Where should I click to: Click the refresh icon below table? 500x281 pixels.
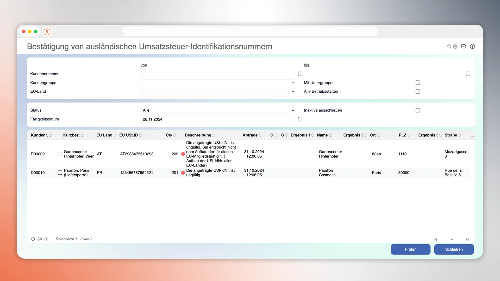33,239
